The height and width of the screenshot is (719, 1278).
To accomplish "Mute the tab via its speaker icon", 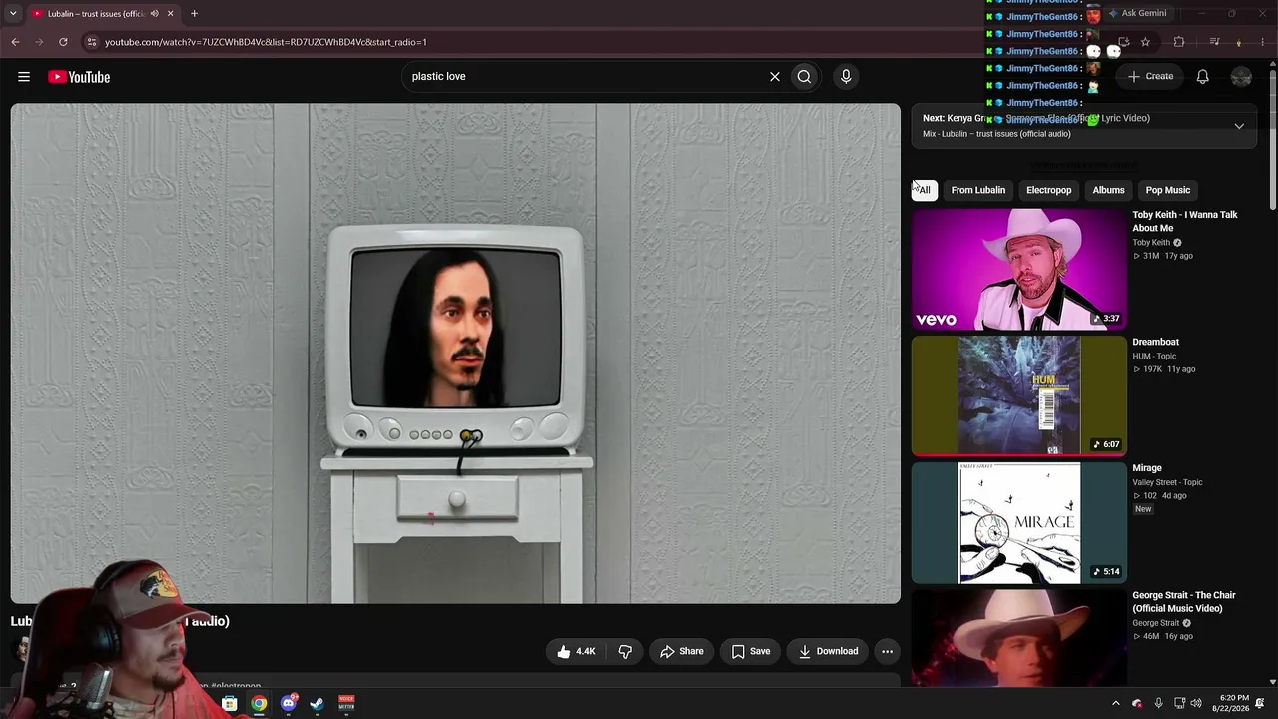I will [x=154, y=14].
